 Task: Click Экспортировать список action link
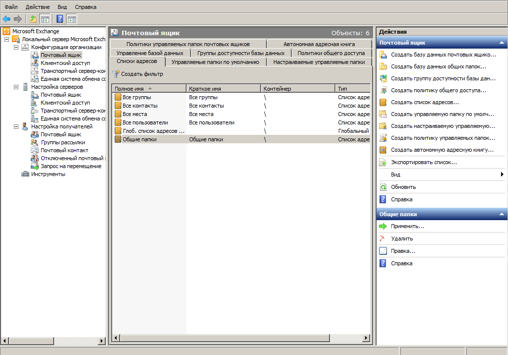point(424,162)
